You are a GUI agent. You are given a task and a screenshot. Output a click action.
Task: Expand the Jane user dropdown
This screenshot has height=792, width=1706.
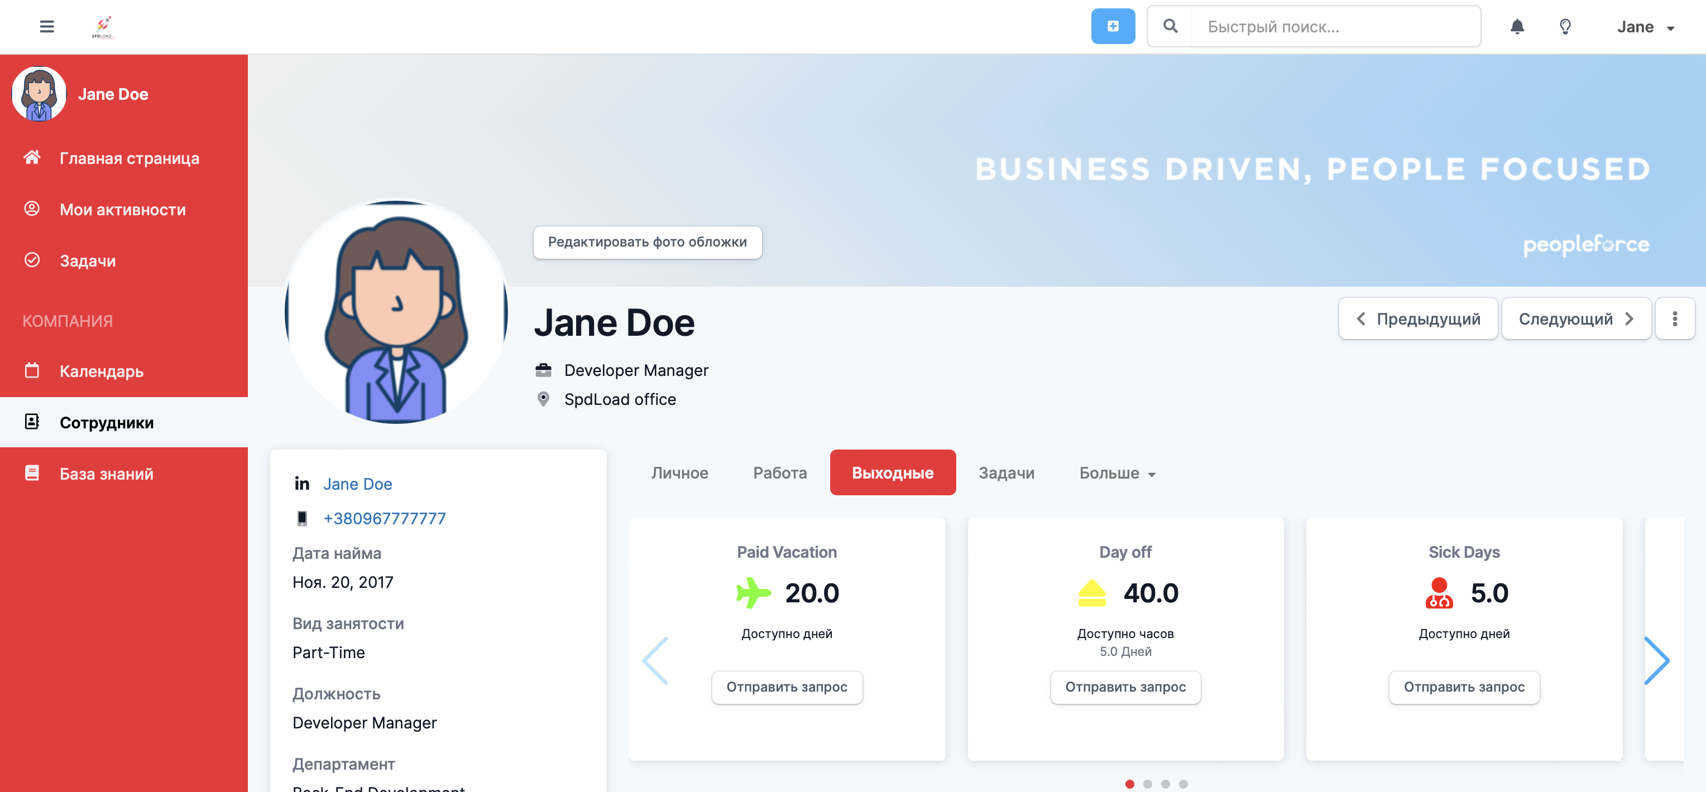(x=1645, y=27)
